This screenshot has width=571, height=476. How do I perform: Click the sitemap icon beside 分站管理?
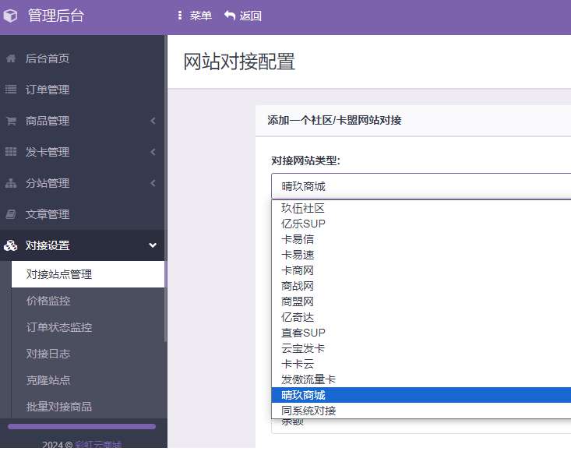tap(11, 183)
